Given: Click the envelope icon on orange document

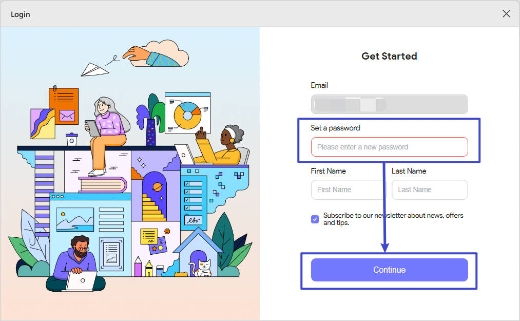Looking at the screenshot, I should (67, 116).
